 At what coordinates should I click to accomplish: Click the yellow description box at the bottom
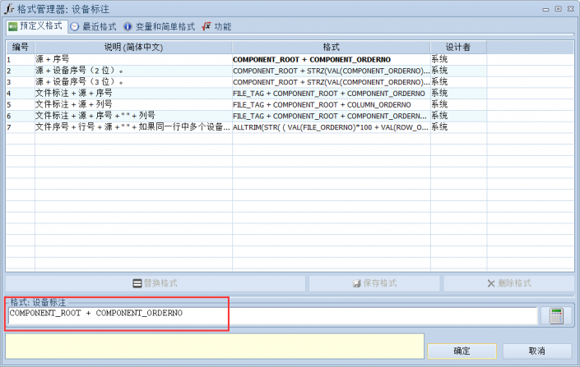pos(215,346)
